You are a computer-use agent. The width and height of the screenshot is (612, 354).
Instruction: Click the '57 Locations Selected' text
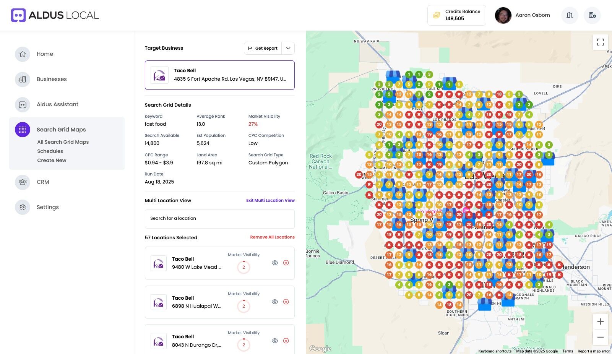[171, 238]
